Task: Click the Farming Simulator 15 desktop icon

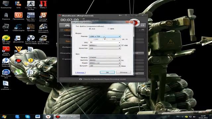Action: pos(43,17)
